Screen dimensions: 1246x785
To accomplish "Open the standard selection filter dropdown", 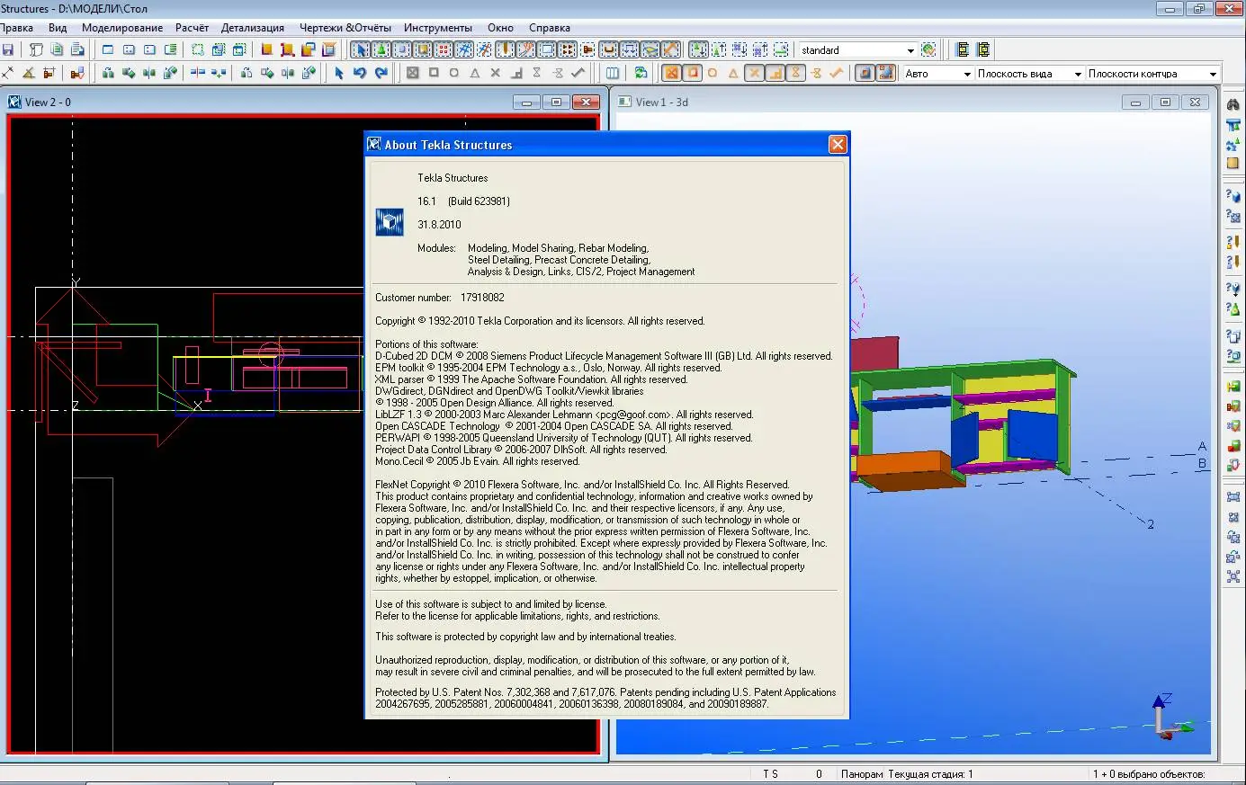I will coord(910,50).
